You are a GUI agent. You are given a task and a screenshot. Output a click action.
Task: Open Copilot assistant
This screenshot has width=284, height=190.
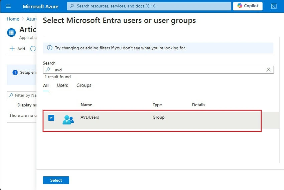[248, 6]
